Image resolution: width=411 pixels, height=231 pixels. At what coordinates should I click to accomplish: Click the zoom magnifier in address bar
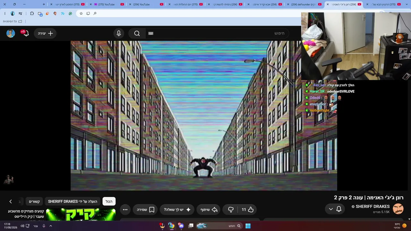[x=95, y=13]
